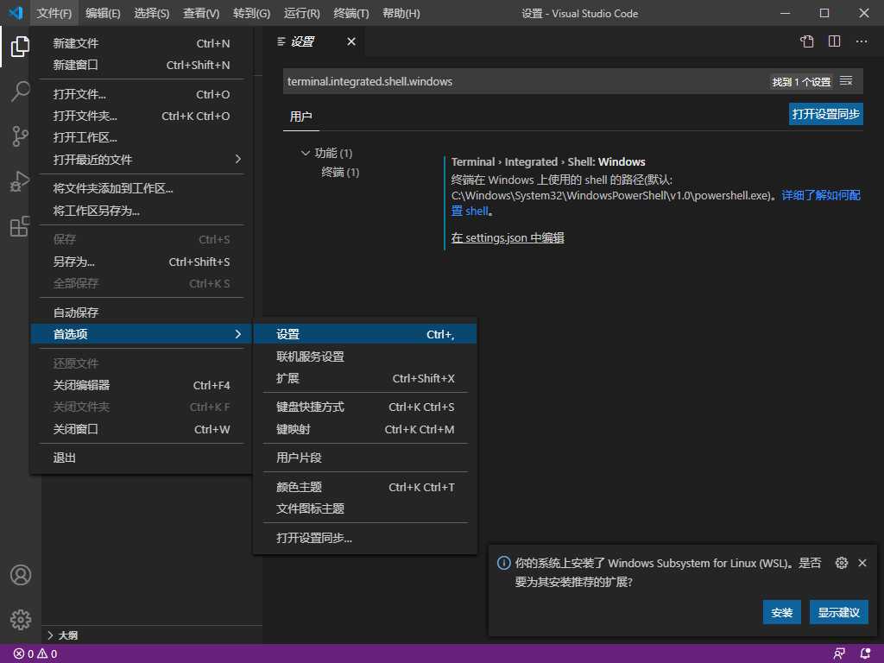Click the errors and warnings status indicator

[x=35, y=654]
